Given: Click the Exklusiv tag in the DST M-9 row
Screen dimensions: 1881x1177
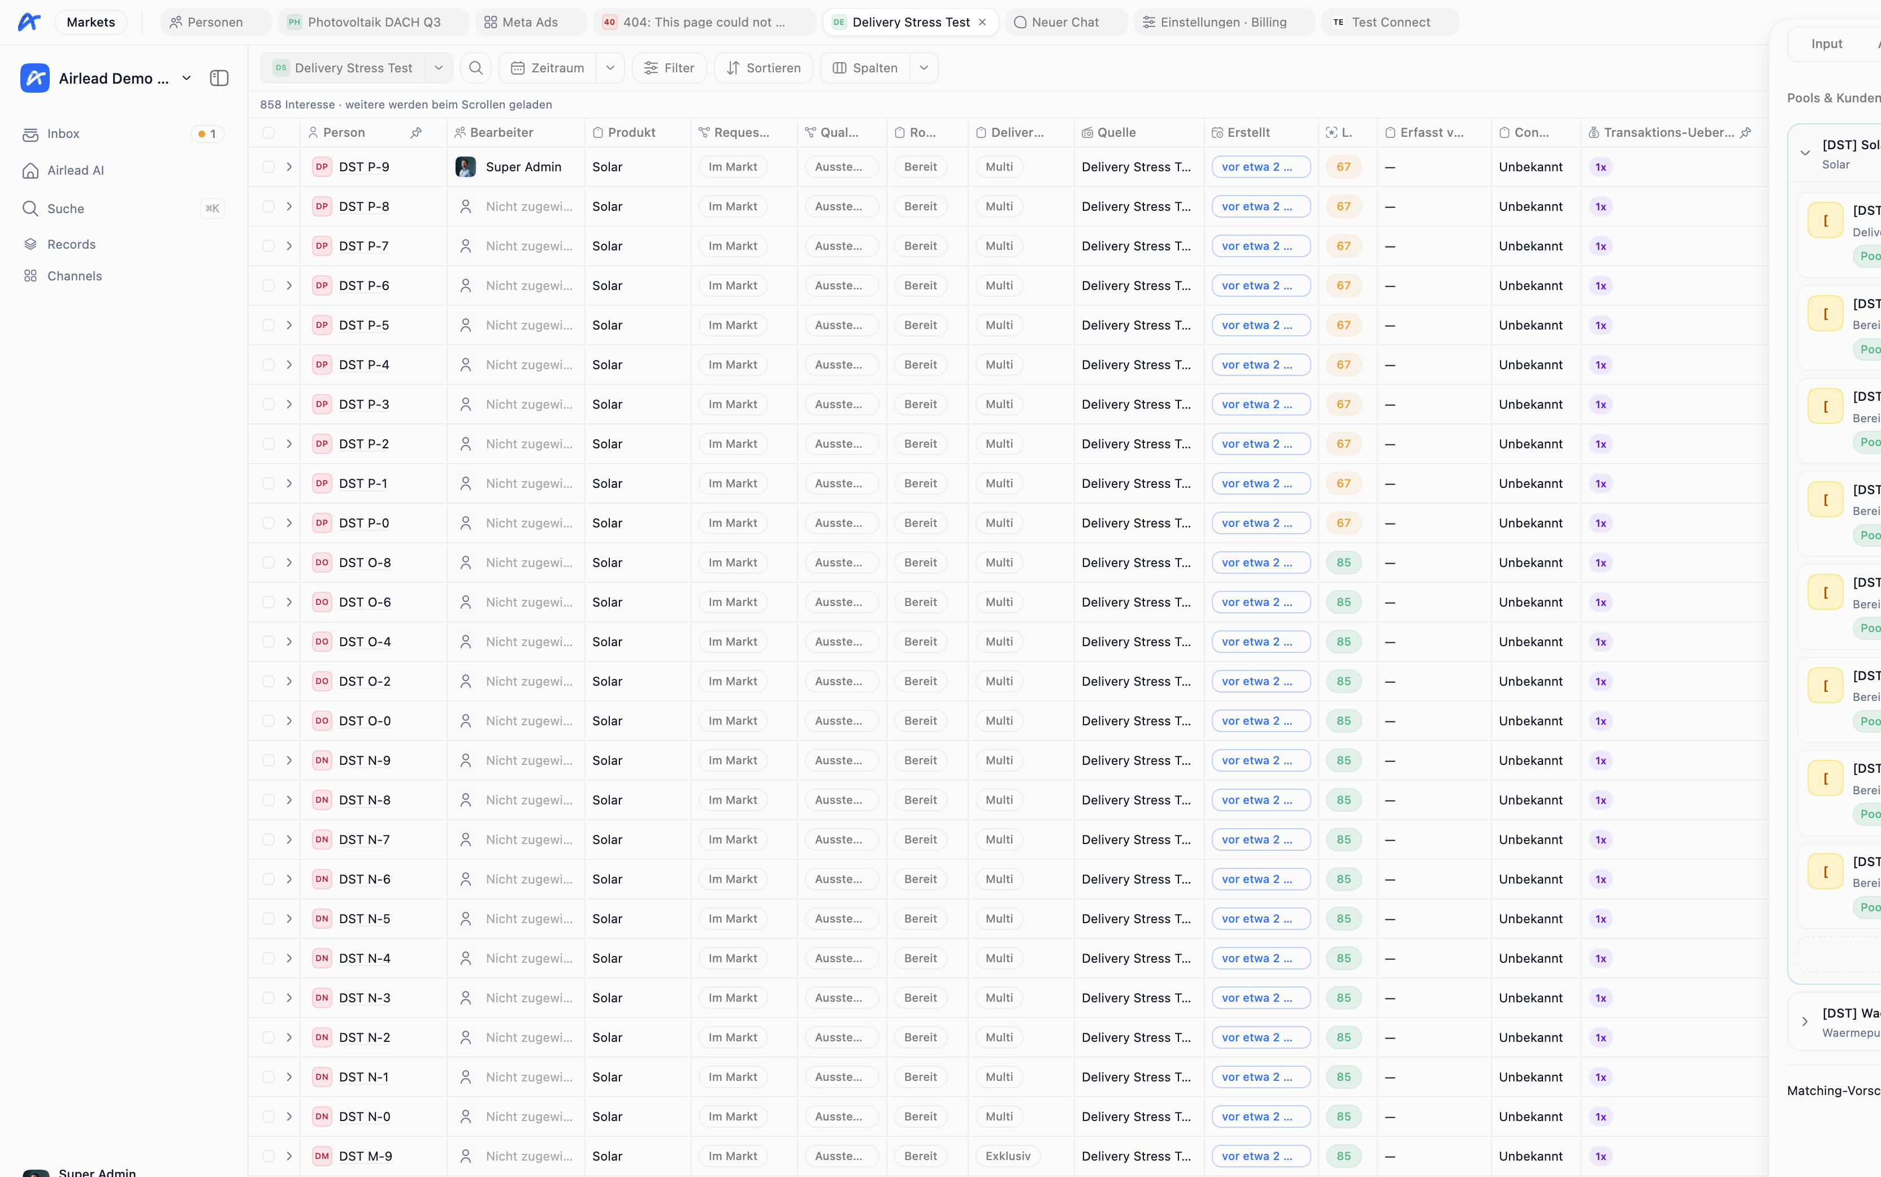Looking at the screenshot, I should (x=1008, y=1156).
